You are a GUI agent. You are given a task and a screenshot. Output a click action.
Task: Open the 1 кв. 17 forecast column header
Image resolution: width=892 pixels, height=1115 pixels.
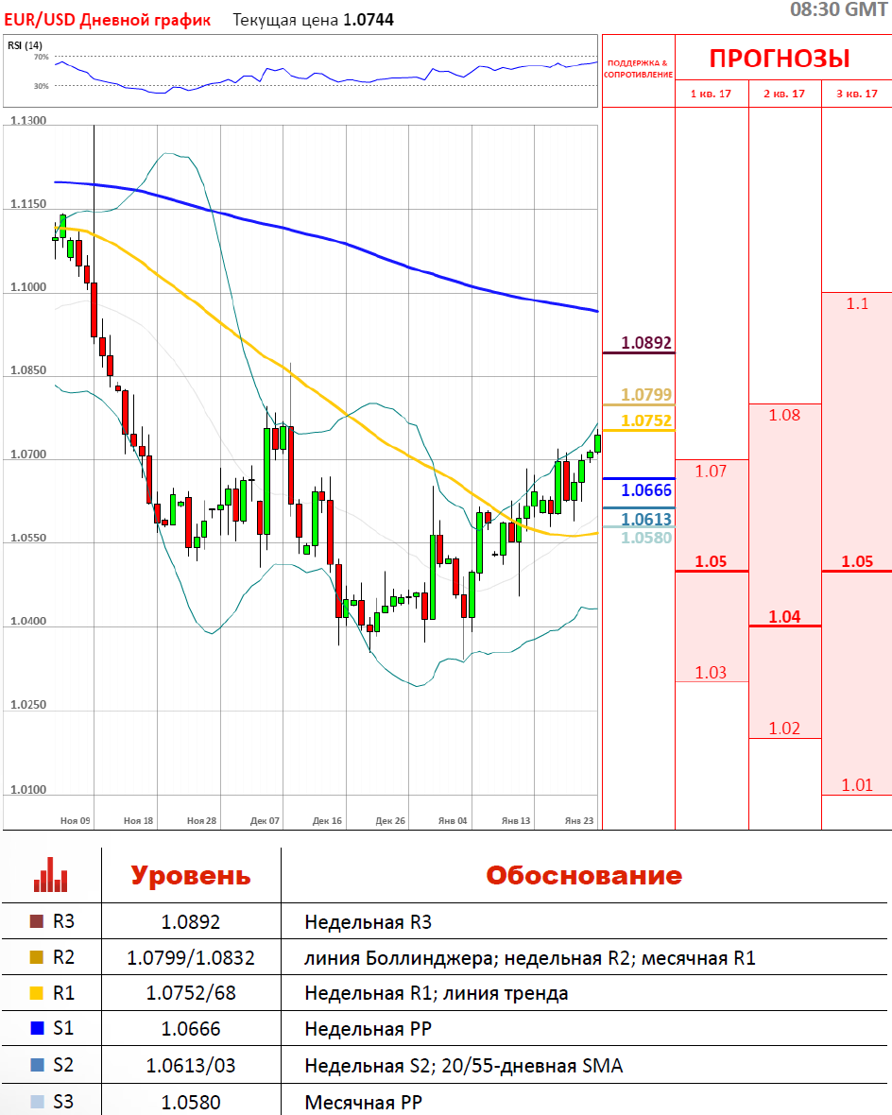[711, 94]
